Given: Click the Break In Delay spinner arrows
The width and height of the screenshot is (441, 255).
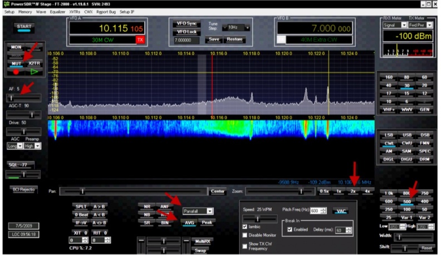Looking at the screenshot, I should click(x=349, y=231).
